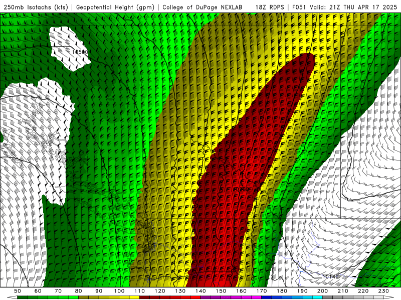Click the 220 value on the color scale
401x300 pixels.
pyautogui.click(x=363, y=291)
